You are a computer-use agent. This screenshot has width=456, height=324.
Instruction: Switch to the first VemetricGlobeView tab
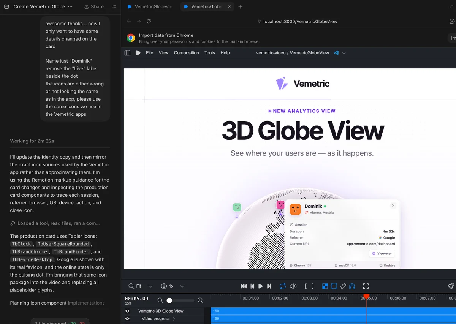click(150, 6)
